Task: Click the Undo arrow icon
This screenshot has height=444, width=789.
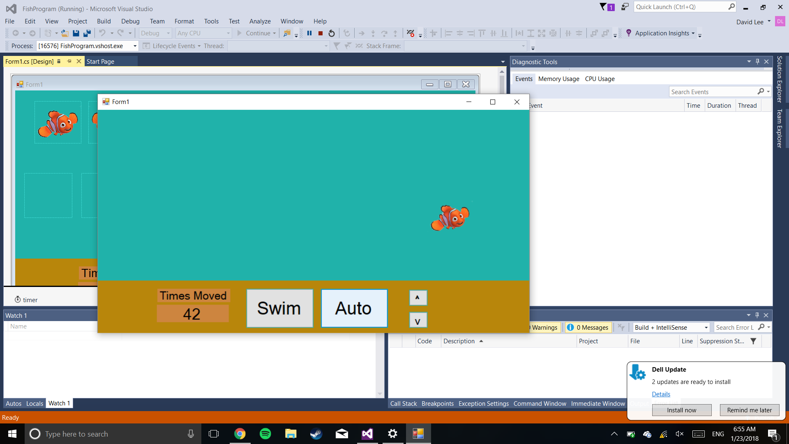Action: [102, 33]
